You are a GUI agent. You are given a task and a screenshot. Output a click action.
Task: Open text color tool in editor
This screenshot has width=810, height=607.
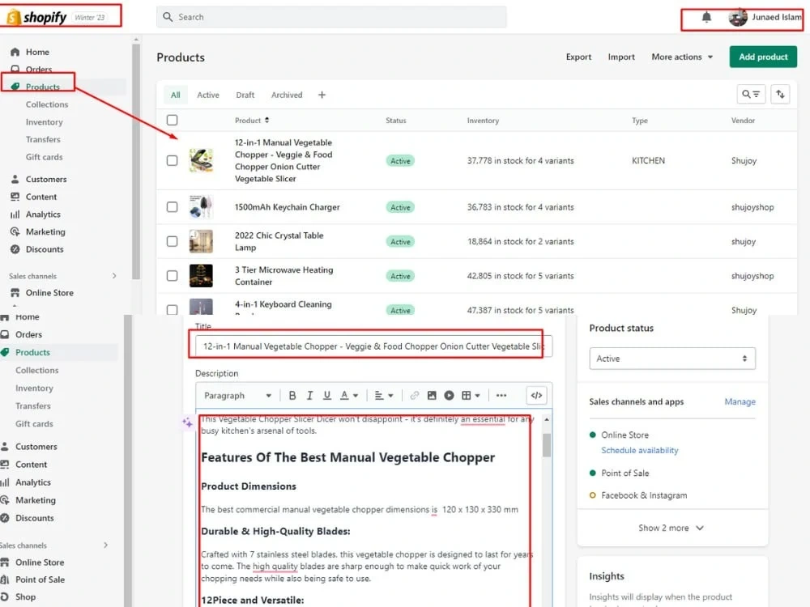(348, 396)
